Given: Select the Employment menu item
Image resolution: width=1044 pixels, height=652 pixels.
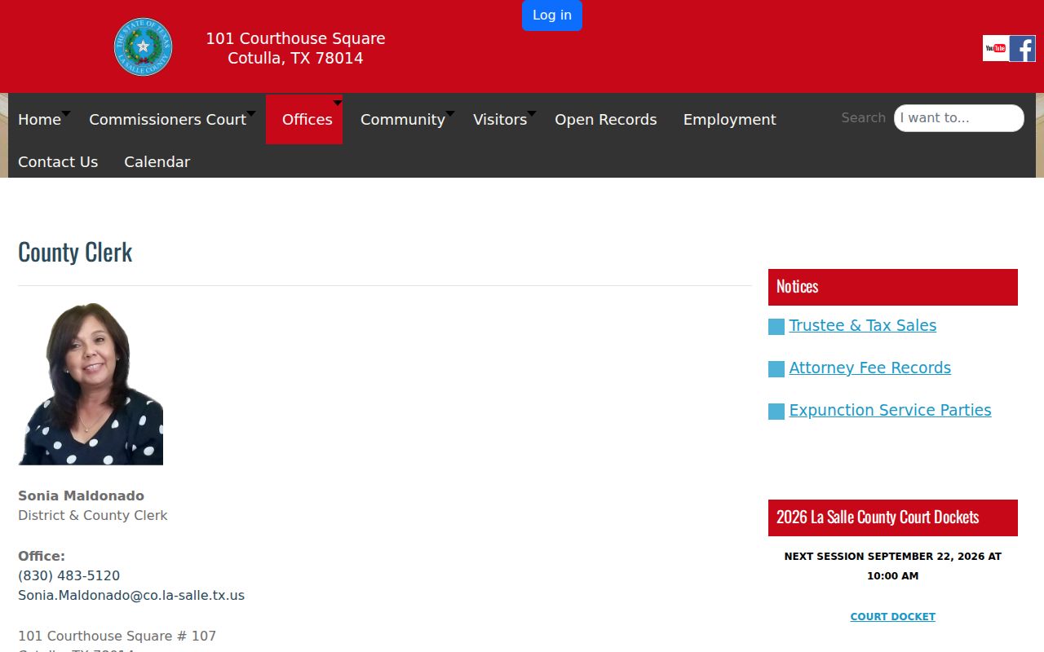Looking at the screenshot, I should point(729,119).
